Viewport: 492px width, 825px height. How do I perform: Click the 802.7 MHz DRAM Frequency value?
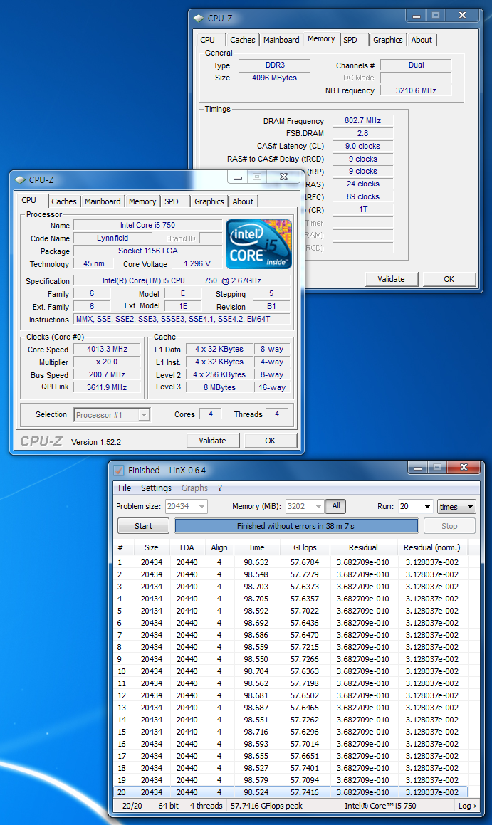(362, 120)
